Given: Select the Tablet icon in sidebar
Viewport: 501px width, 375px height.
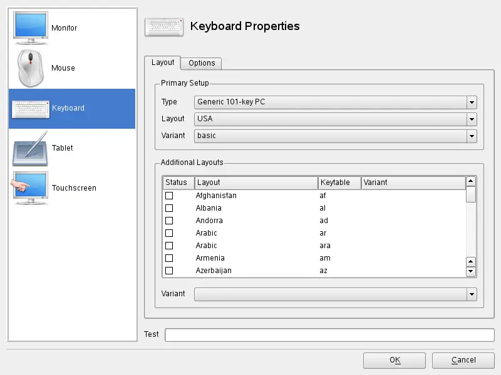Looking at the screenshot, I should click(x=31, y=148).
